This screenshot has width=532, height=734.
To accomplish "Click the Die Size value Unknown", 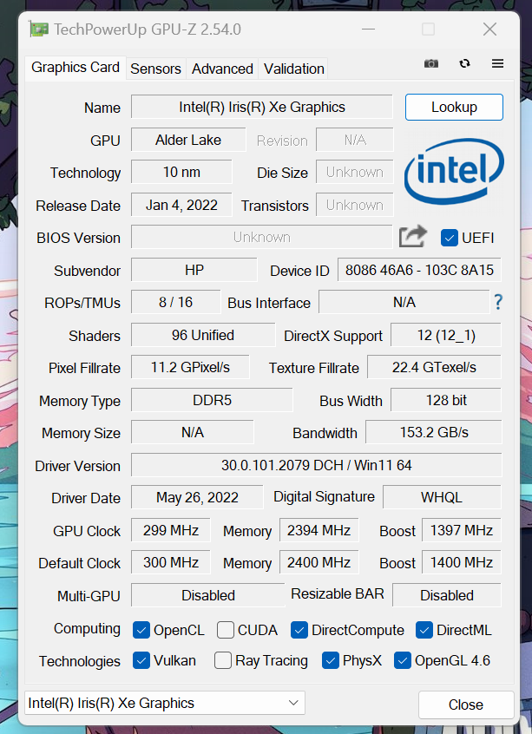I will [354, 173].
